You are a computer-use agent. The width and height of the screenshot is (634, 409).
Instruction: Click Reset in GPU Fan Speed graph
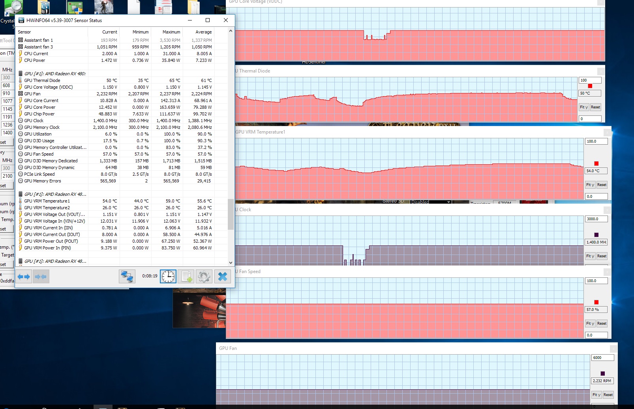(x=602, y=323)
